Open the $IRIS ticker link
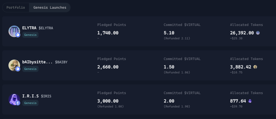276x119 pixels. (x=46, y=96)
